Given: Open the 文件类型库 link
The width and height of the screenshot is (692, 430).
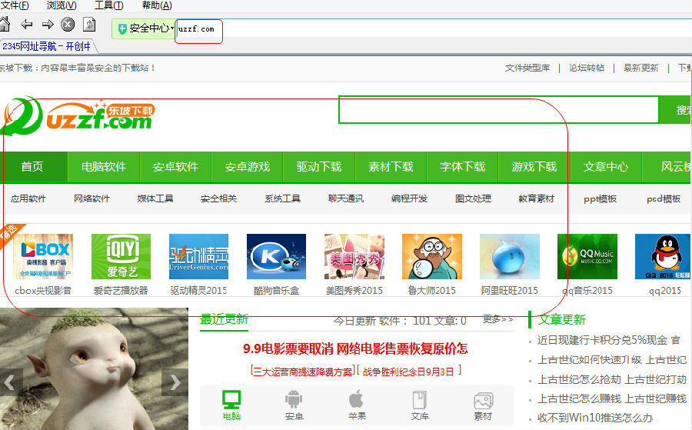Looking at the screenshot, I should (527, 68).
